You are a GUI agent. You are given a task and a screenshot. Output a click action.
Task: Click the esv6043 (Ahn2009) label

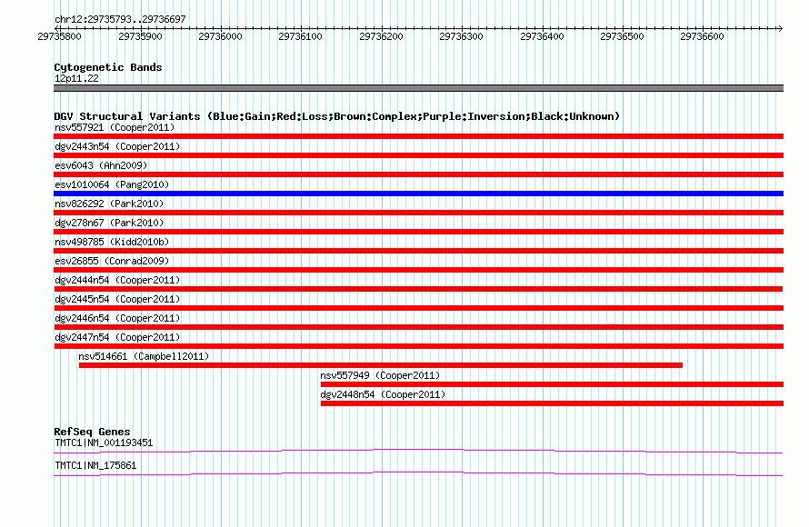(x=101, y=165)
